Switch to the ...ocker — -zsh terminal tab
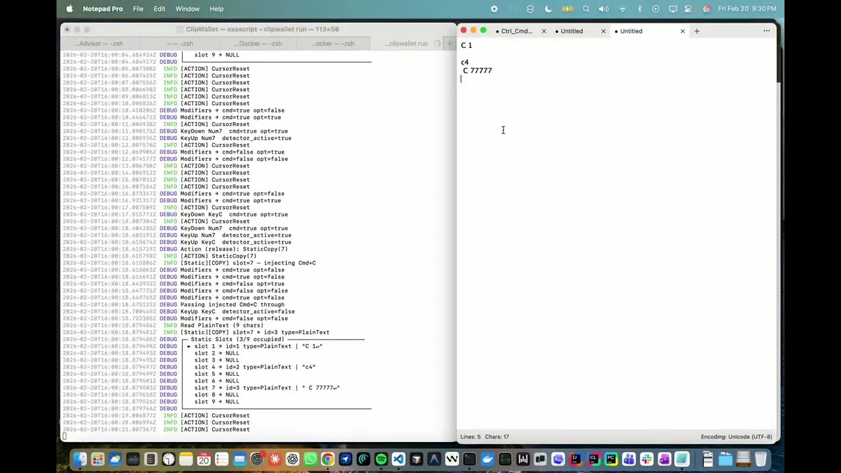This screenshot has width=841, height=473. [x=332, y=43]
